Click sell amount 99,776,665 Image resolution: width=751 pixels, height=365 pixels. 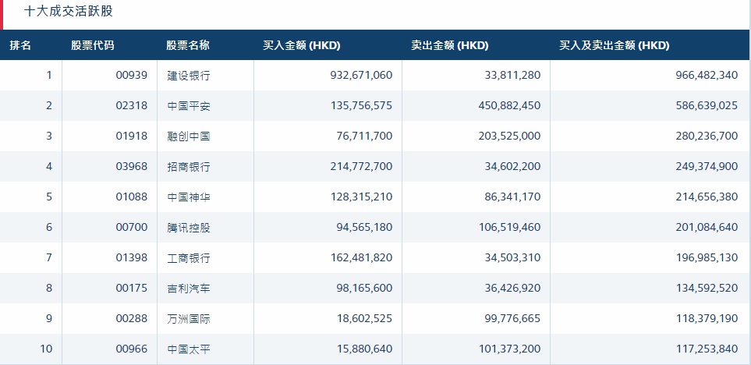point(514,318)
